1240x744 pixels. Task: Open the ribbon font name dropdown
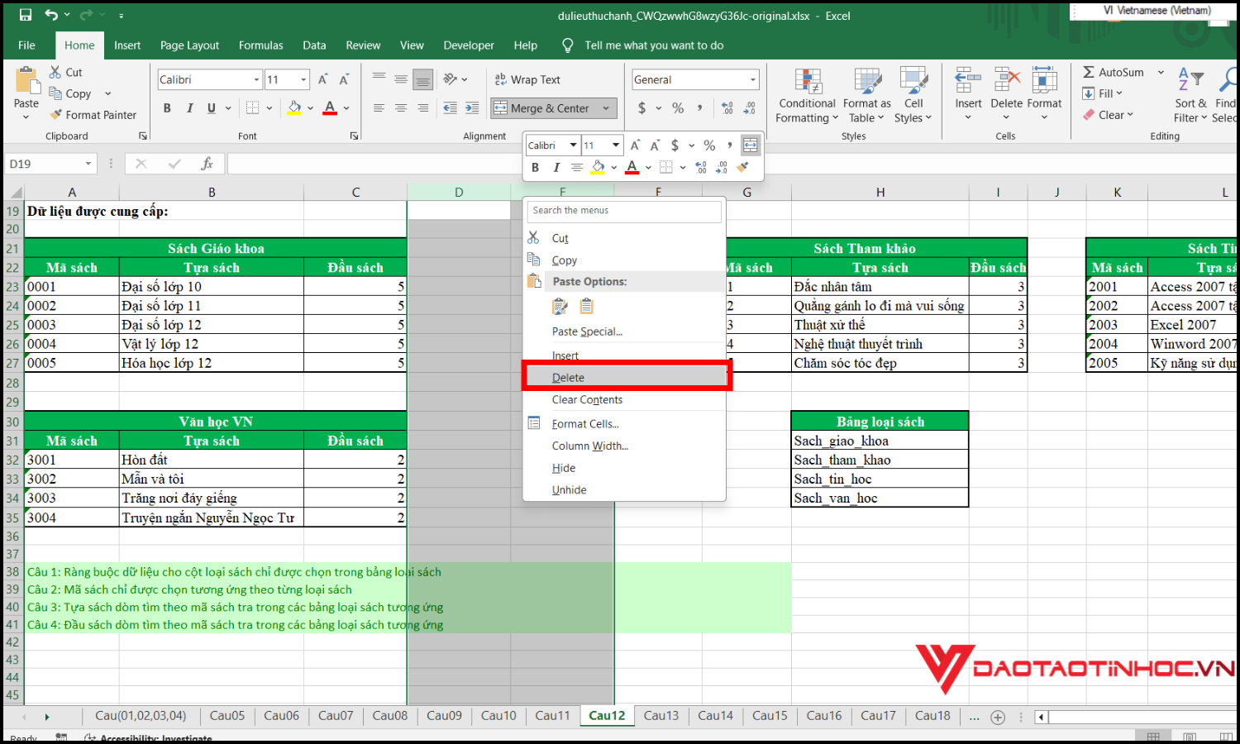point(256,79)
